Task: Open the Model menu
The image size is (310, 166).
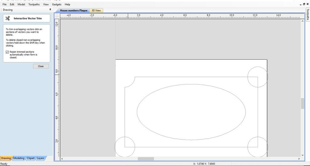Action: click(21, 4)
